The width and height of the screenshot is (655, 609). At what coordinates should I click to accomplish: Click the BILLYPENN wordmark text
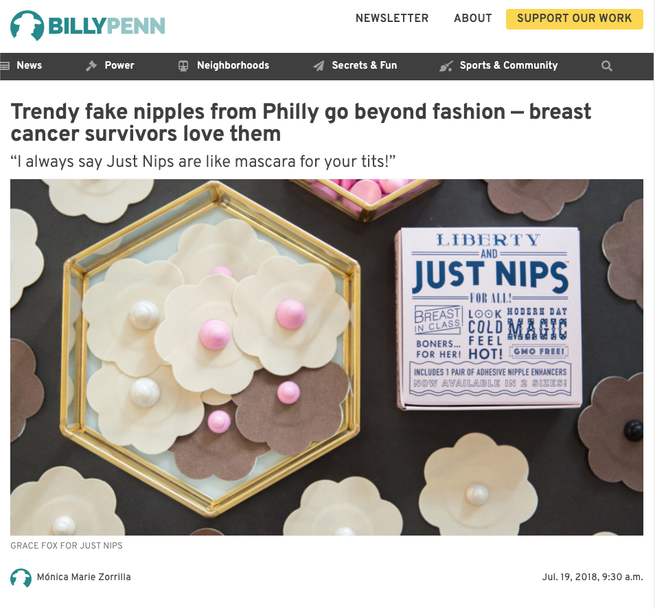106,26
